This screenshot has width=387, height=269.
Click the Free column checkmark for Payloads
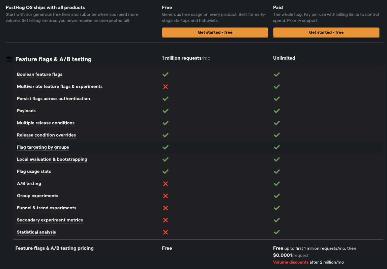166,111
